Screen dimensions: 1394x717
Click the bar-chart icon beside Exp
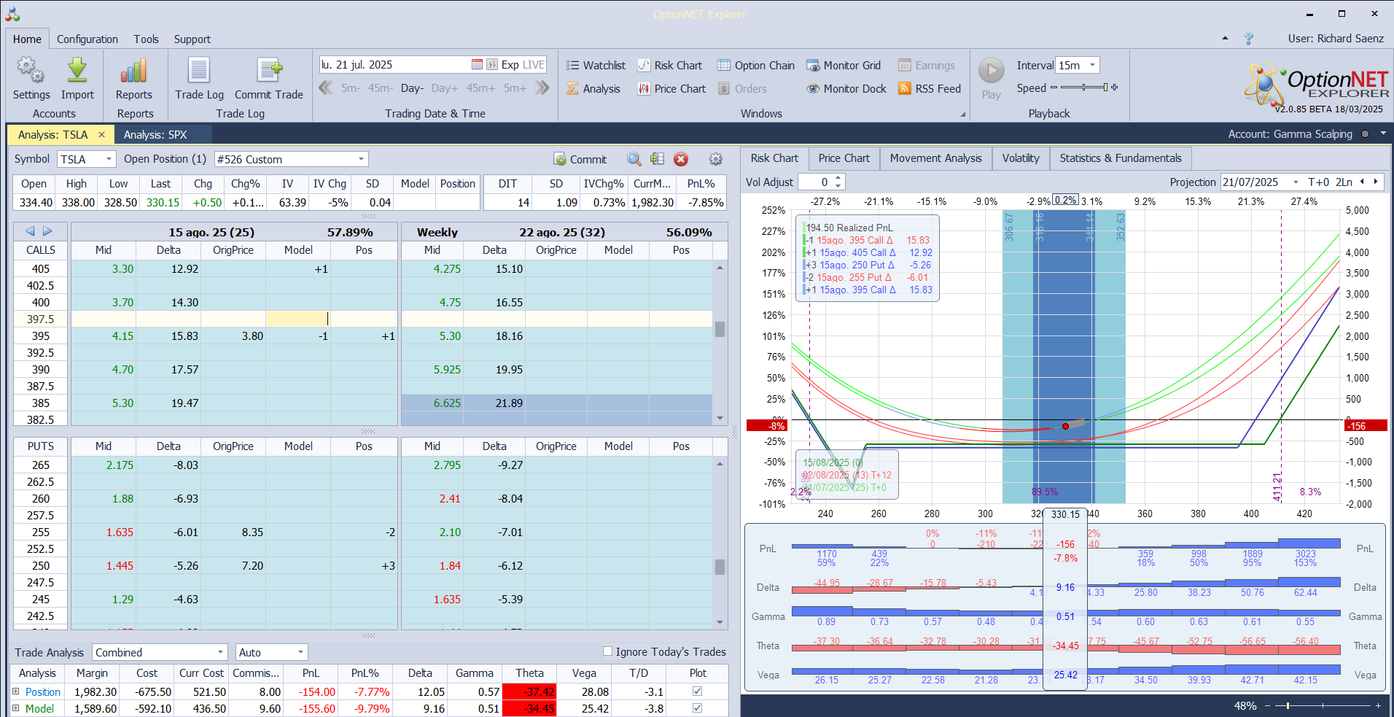(492, 65)
